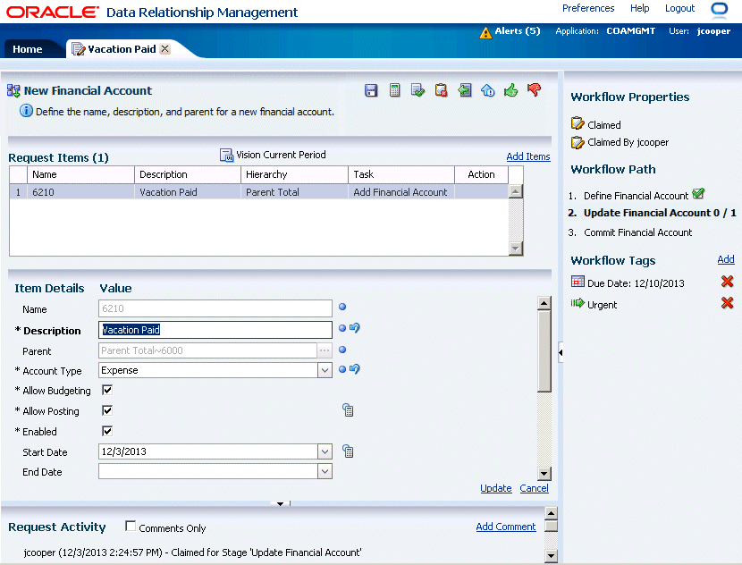Image resolution: width=742 pixels, height=565 pixels.
Task: Click the Cancel link
Action: tap(535, 488)
